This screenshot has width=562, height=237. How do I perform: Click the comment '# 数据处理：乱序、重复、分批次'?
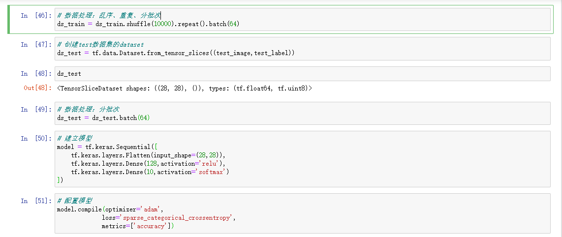click(109, 15)
